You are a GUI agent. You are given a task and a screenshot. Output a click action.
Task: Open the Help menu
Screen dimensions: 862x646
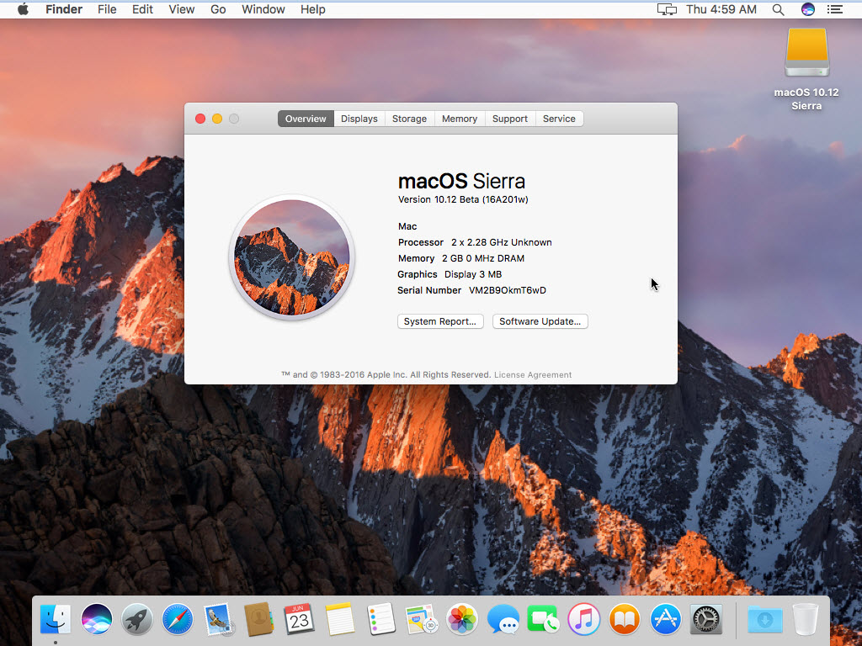(312, 9)
